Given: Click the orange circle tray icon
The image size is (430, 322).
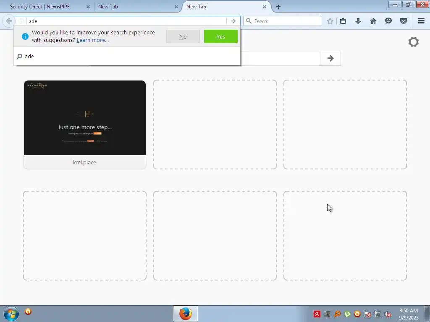Looking at the screenshot, I should 357,314.
